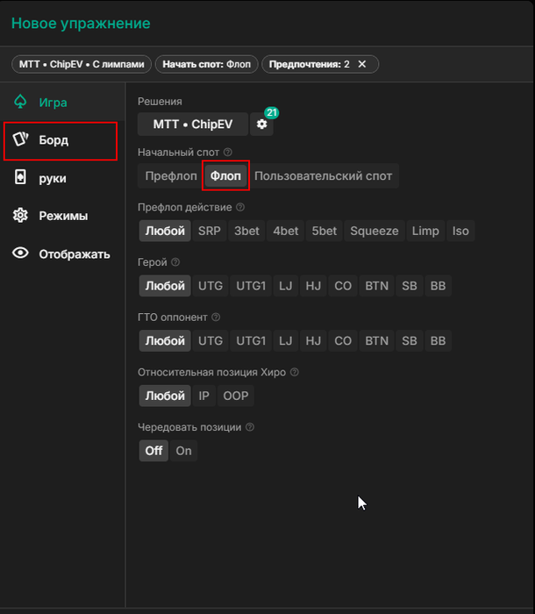
Task: Click the MTT • ChipEV solutions button
Action: [x=193, y=125]
